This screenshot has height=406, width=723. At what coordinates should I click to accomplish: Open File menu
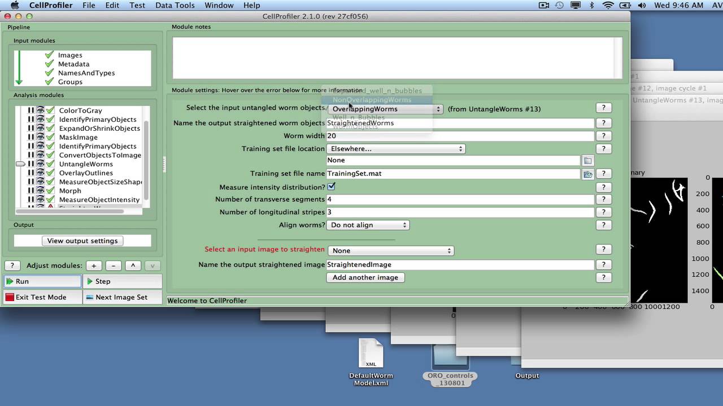tap(89, 5)
